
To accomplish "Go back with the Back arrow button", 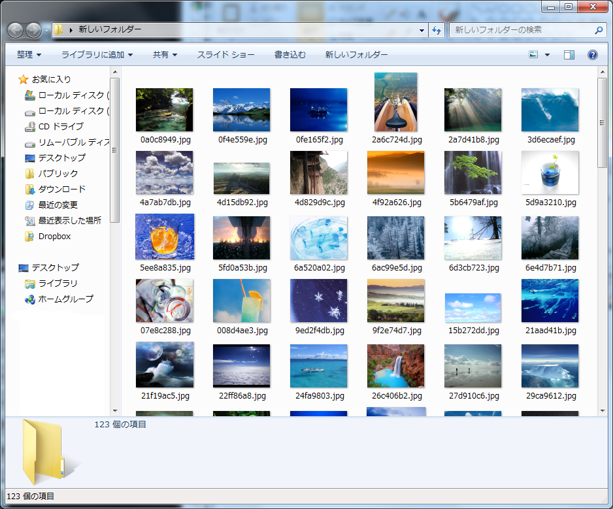I will pos(16,30).
